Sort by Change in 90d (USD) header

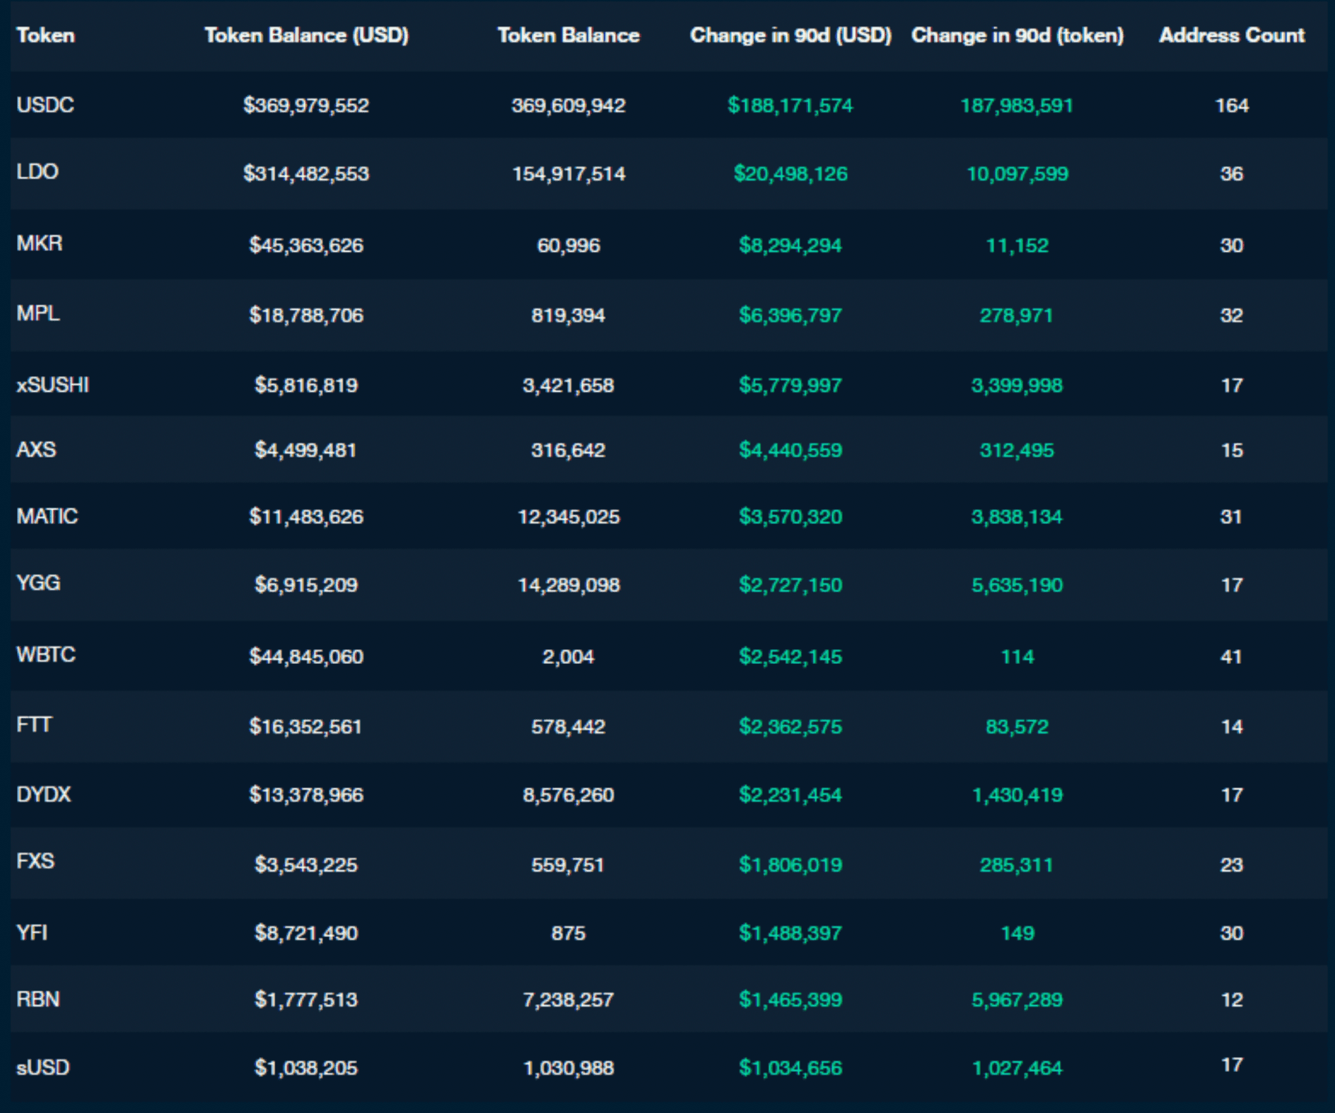(791, 36)
